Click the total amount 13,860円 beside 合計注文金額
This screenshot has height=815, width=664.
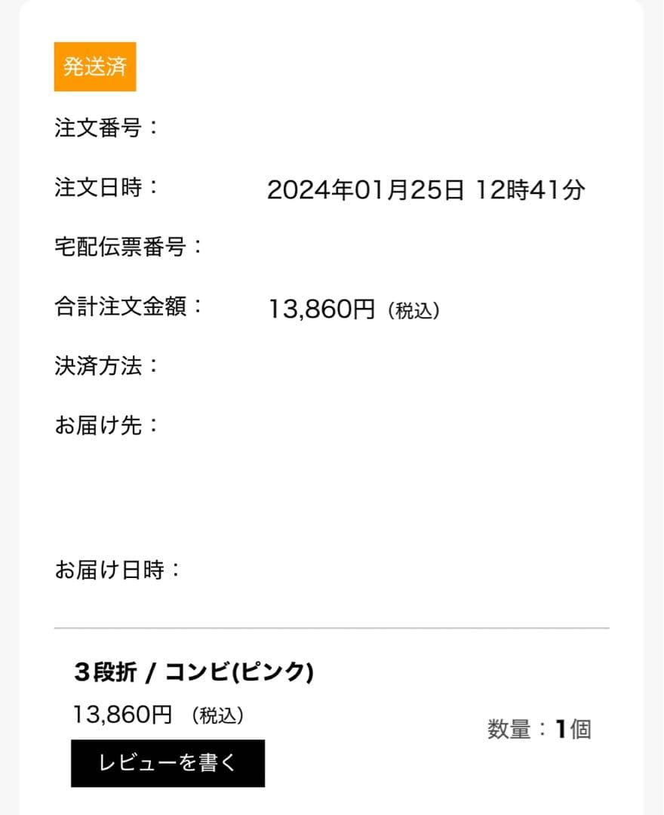[x=321, y=309]
